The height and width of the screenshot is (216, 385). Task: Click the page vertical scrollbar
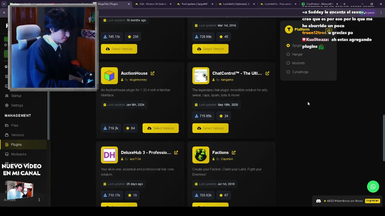pyautogui.click(x=383, y=138)
